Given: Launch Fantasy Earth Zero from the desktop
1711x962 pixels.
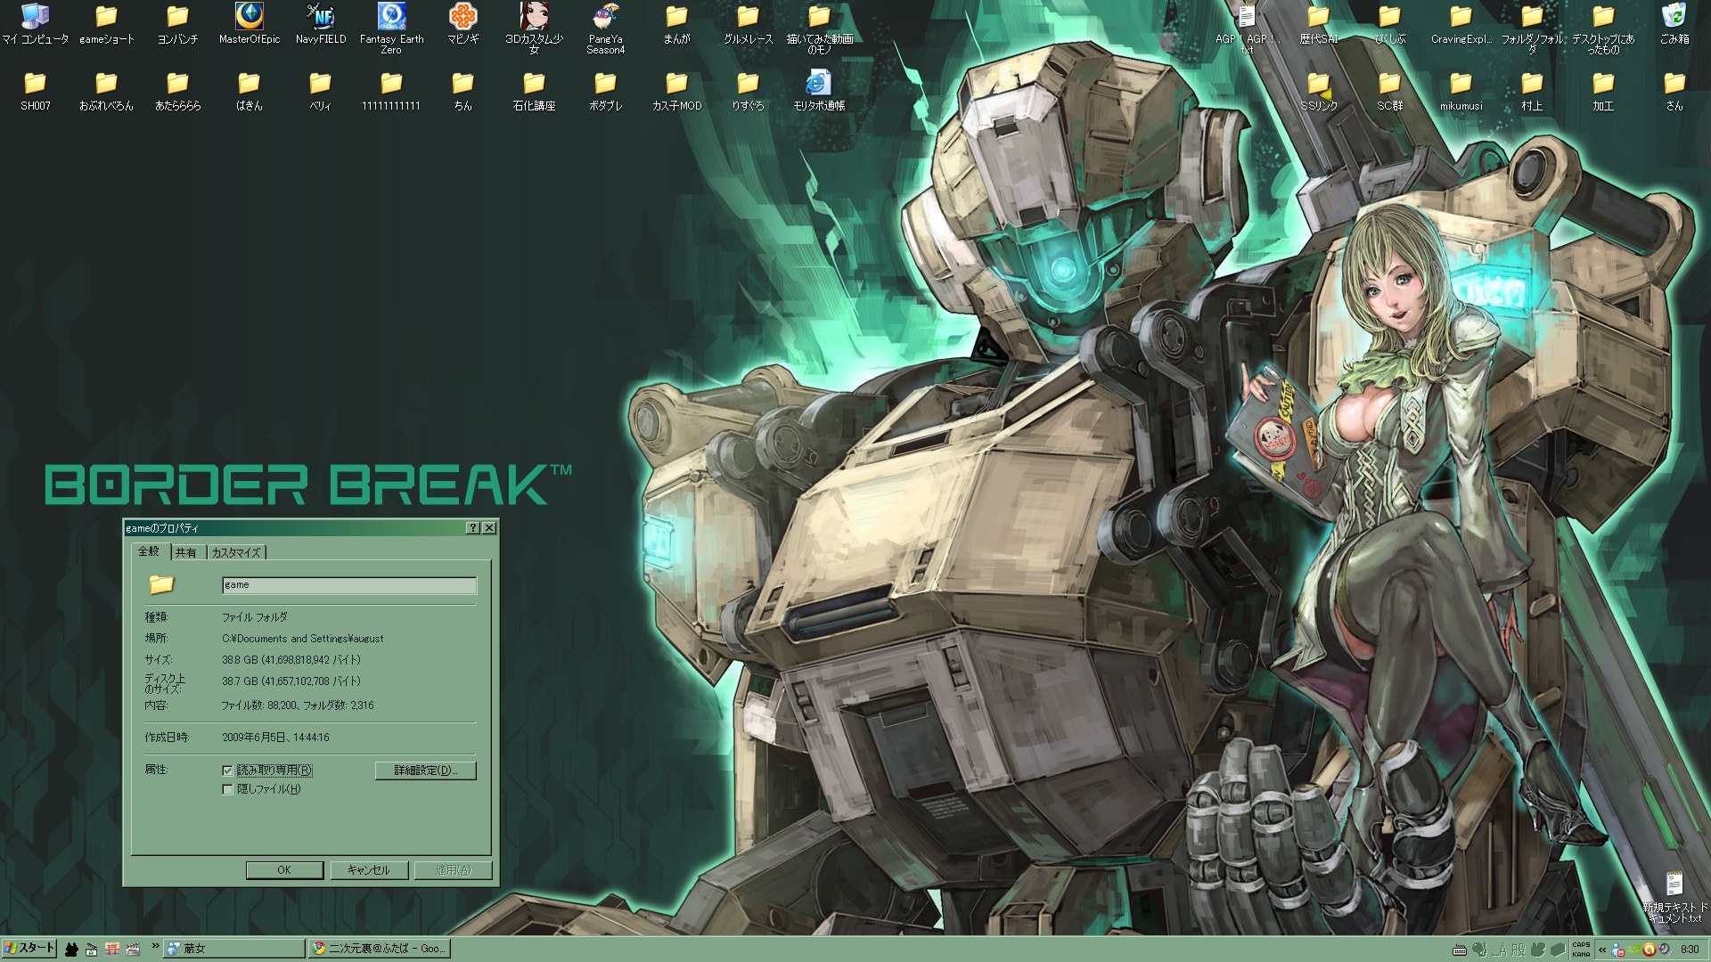Looking at the screenshot, I should (391, 29).
